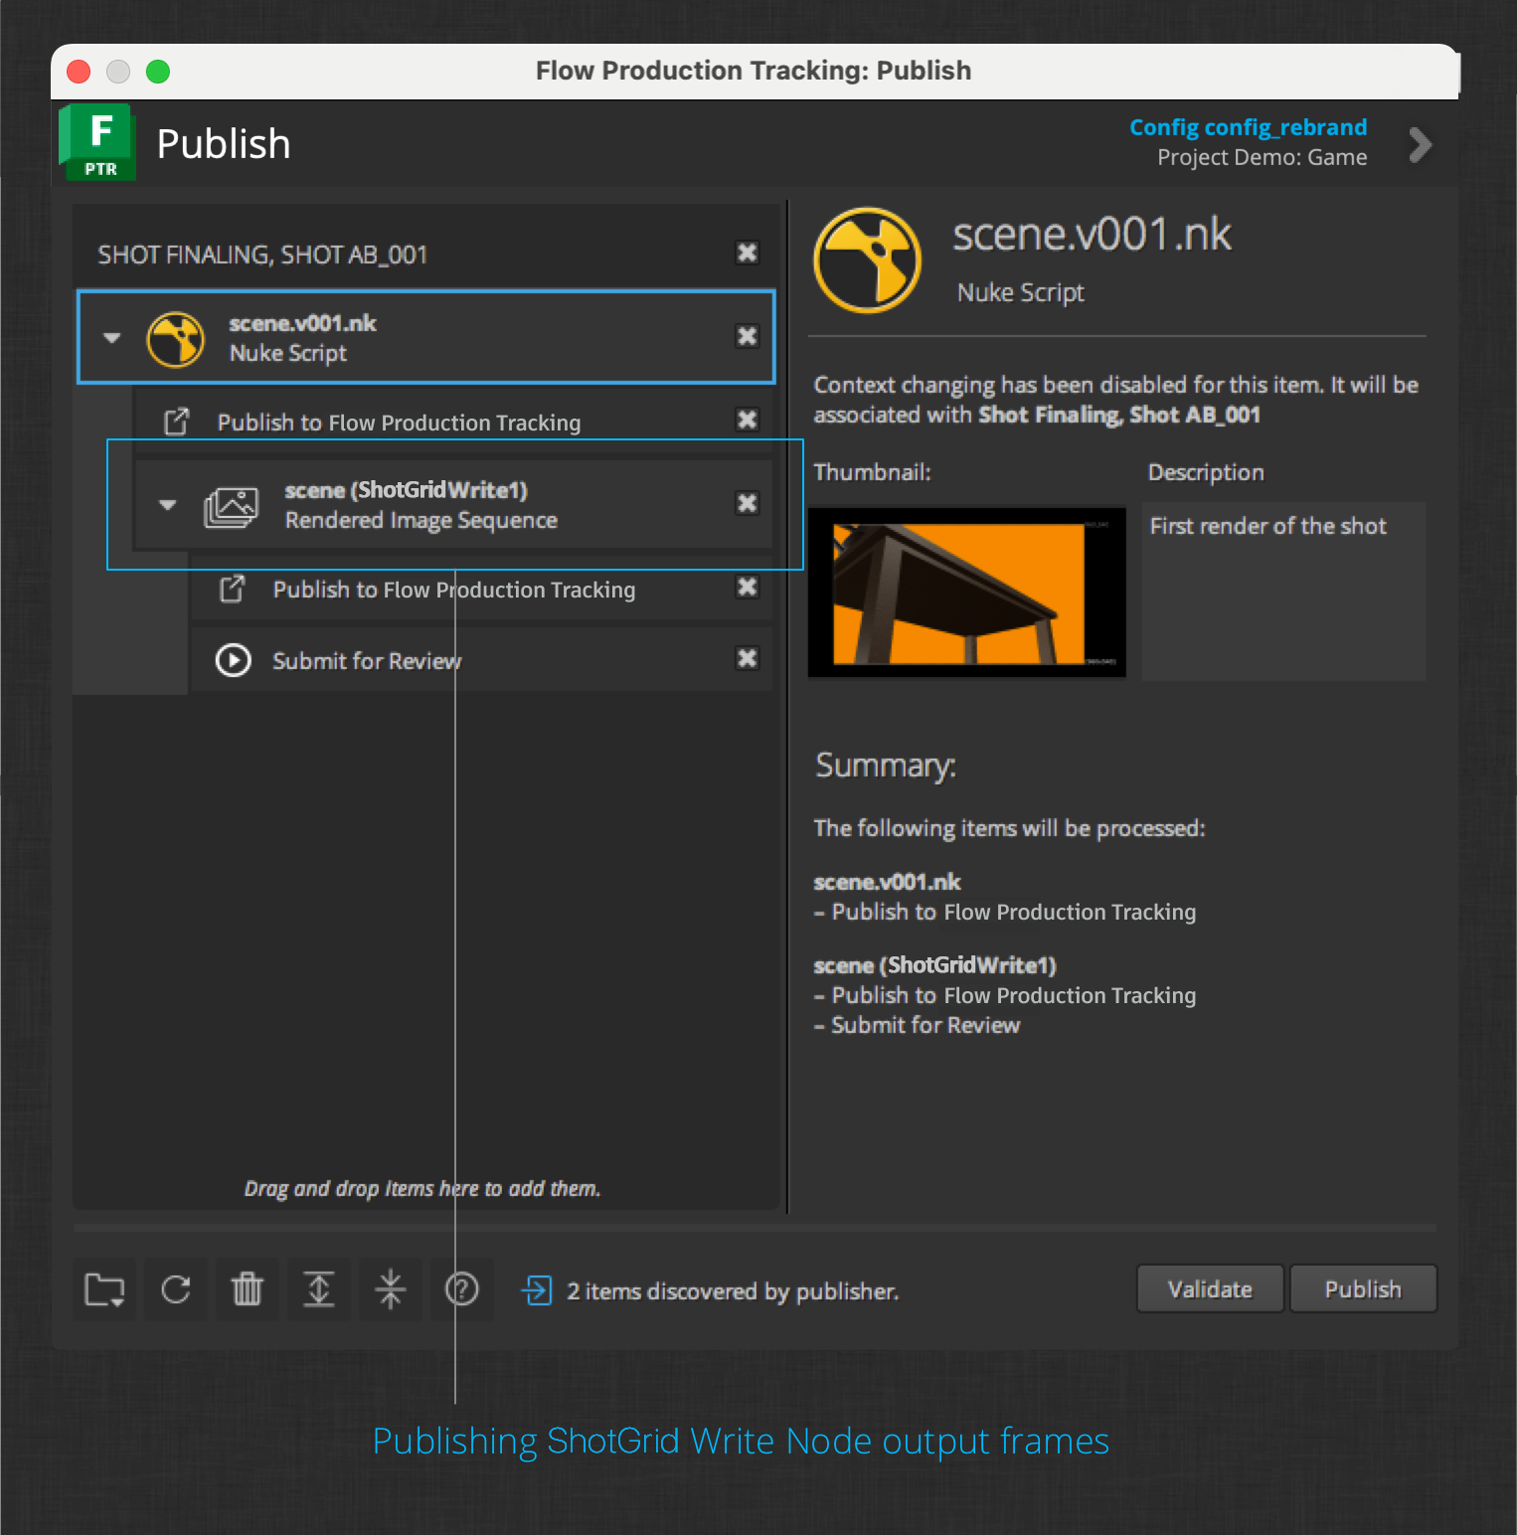Click the 'Drag and drop items here to add them.' hint

[422, 1188]
